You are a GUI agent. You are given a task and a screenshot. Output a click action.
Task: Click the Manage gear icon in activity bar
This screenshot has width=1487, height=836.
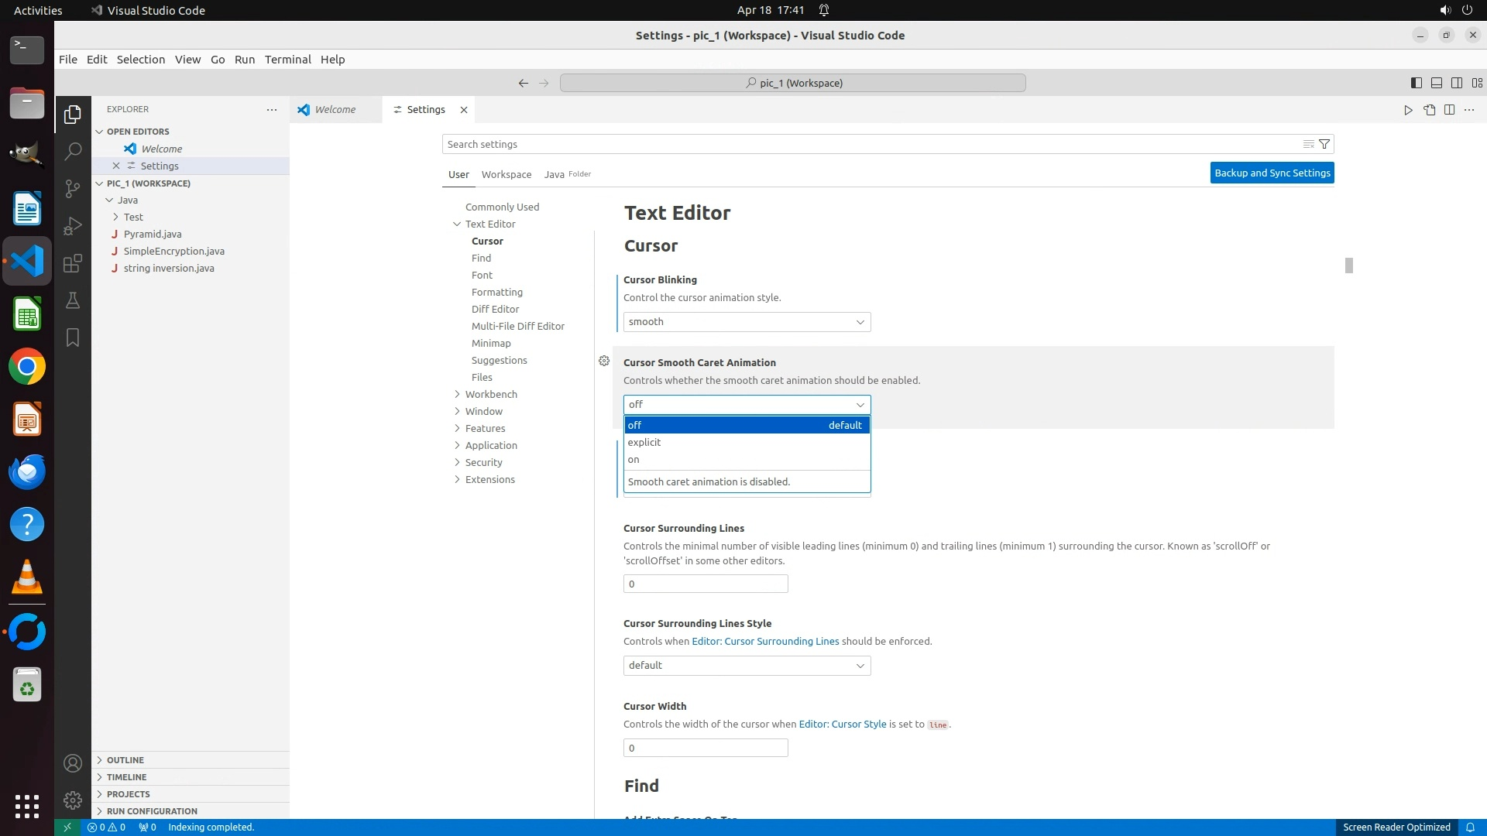(x=73, y=800)
